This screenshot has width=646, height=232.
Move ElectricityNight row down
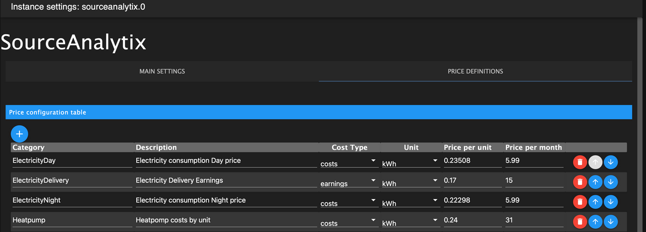coord(610,202)
